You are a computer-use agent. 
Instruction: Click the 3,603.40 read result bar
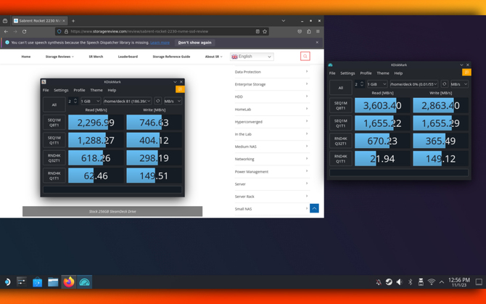382,105
